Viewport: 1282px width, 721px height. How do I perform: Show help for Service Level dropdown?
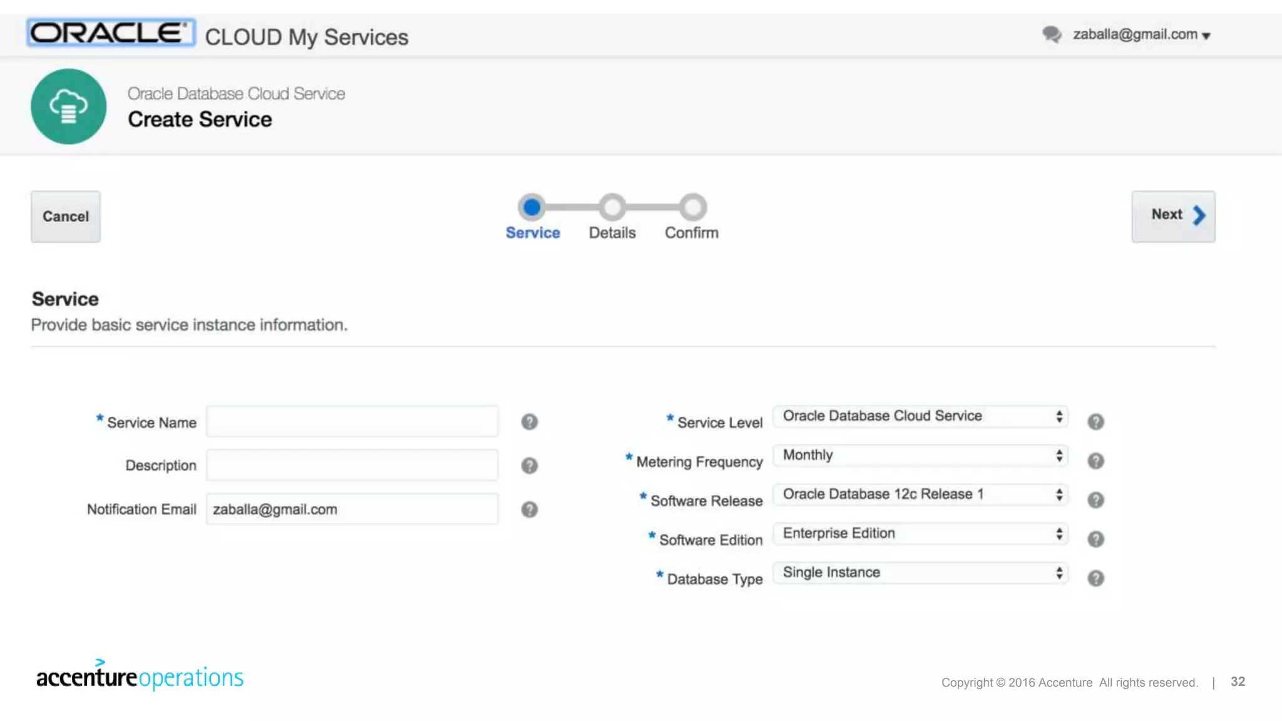1095,422
